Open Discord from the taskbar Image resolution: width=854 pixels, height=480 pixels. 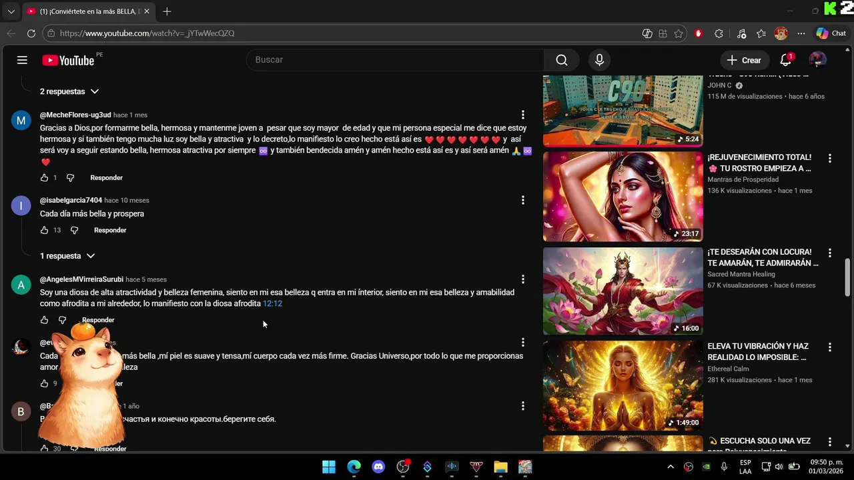378,467
